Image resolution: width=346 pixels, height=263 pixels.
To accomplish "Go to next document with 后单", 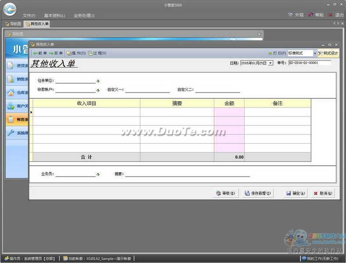I will 56,53.
